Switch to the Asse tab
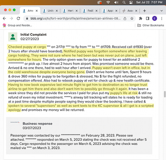This screenshot has width=166, height=160. point(130,11)
